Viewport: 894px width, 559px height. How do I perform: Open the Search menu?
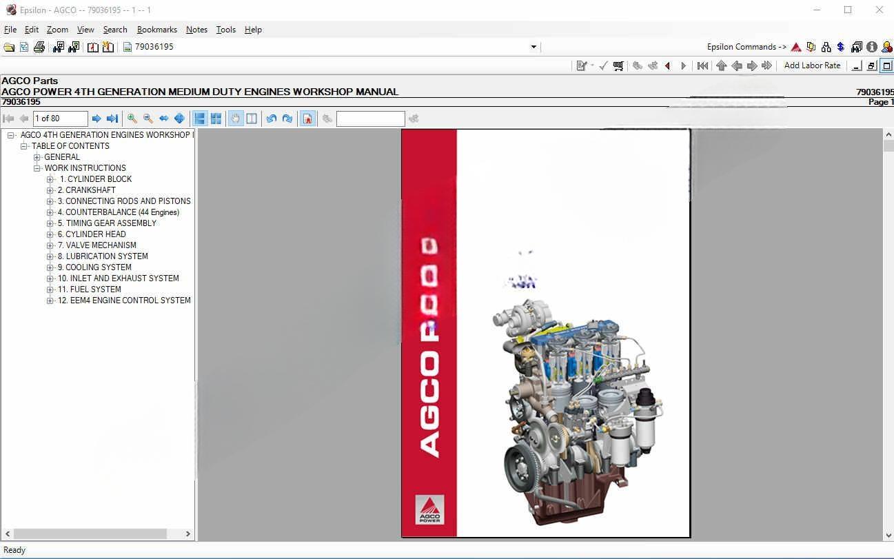coord(115,30)
